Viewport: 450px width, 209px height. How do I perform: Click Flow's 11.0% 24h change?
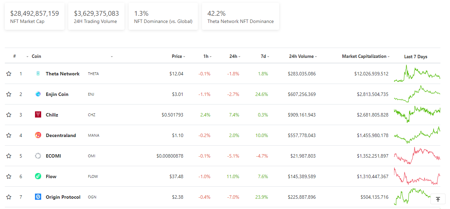click(x=233, y=176)
